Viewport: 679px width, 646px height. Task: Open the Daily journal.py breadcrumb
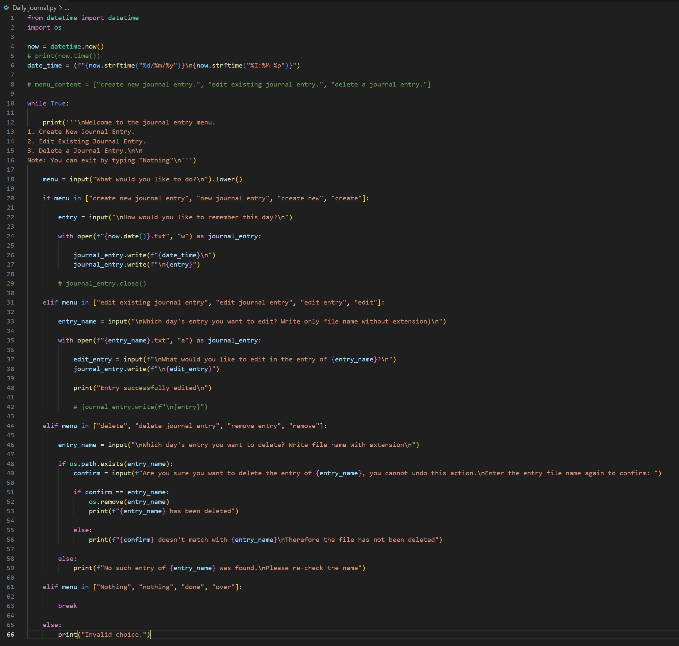click(x=34, y=8)
